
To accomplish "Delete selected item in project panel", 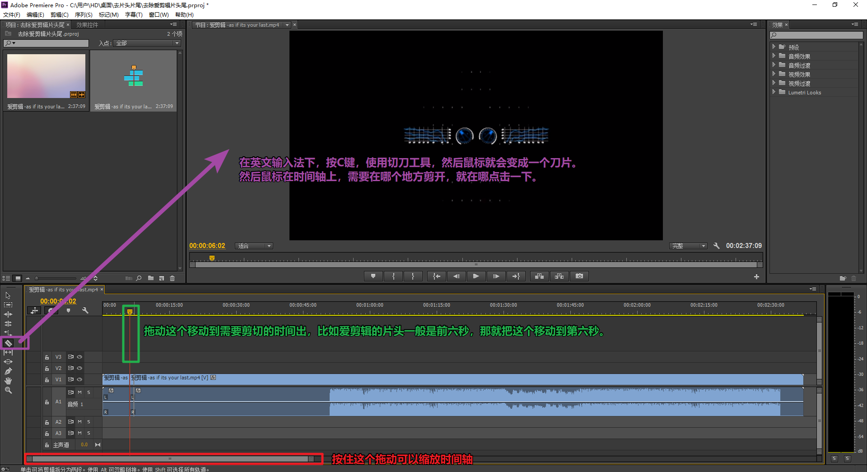I will point(172,278).
